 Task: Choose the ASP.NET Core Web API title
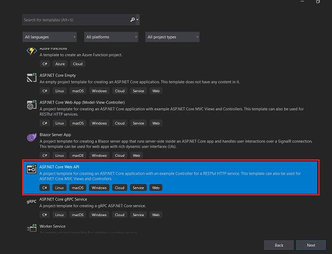click(59, 167)
